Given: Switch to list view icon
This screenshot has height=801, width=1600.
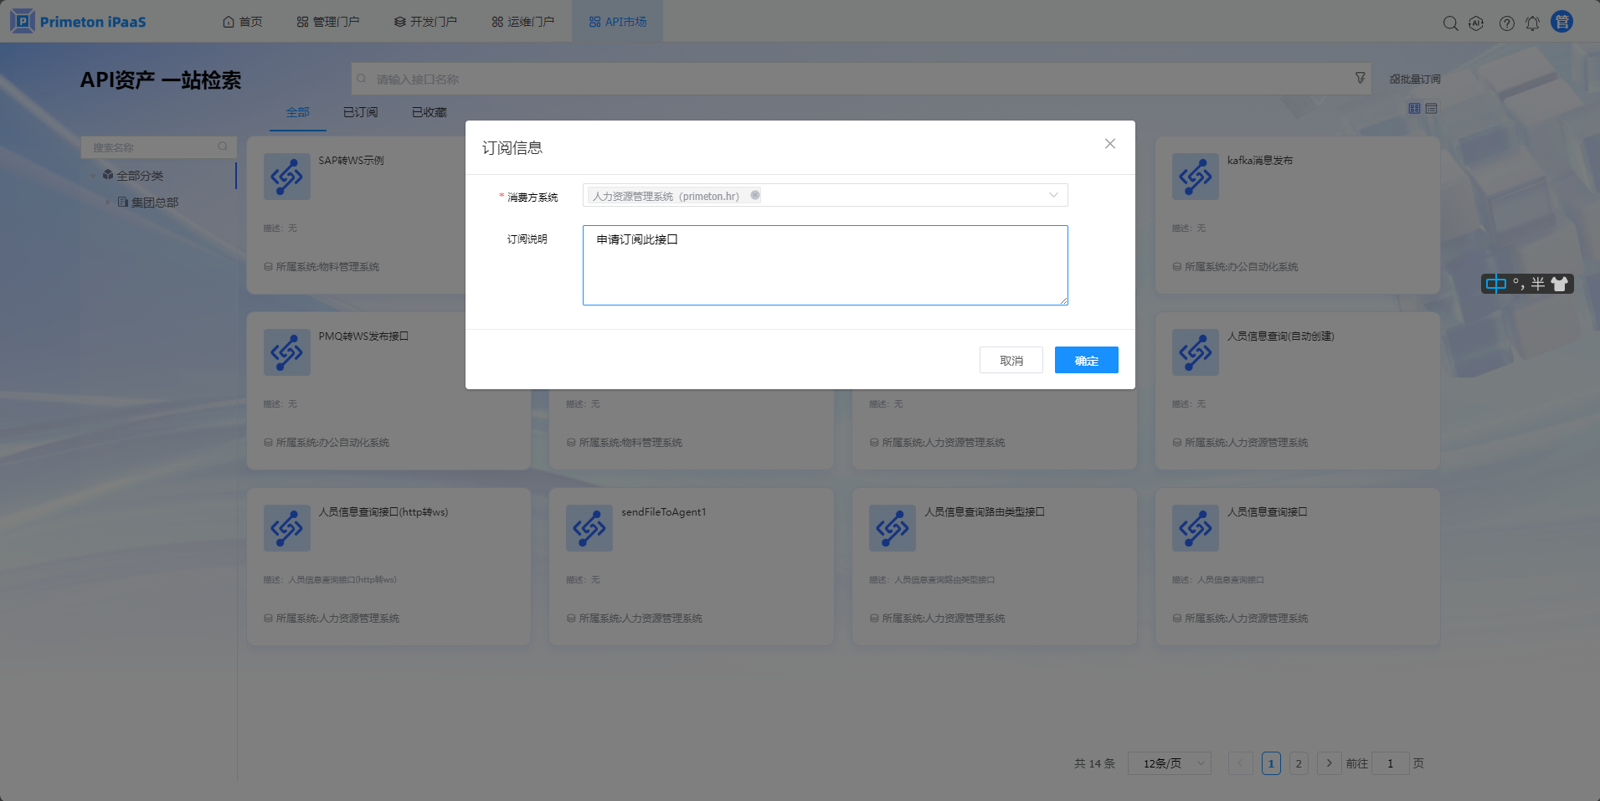Looking at the screenshot, I should tap(1432, 109).
